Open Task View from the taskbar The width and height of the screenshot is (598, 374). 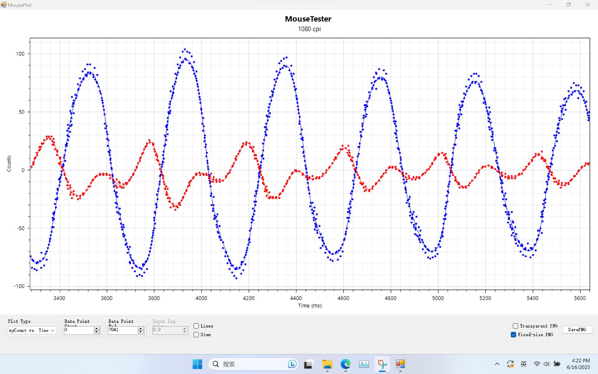(x=308, y=364)
